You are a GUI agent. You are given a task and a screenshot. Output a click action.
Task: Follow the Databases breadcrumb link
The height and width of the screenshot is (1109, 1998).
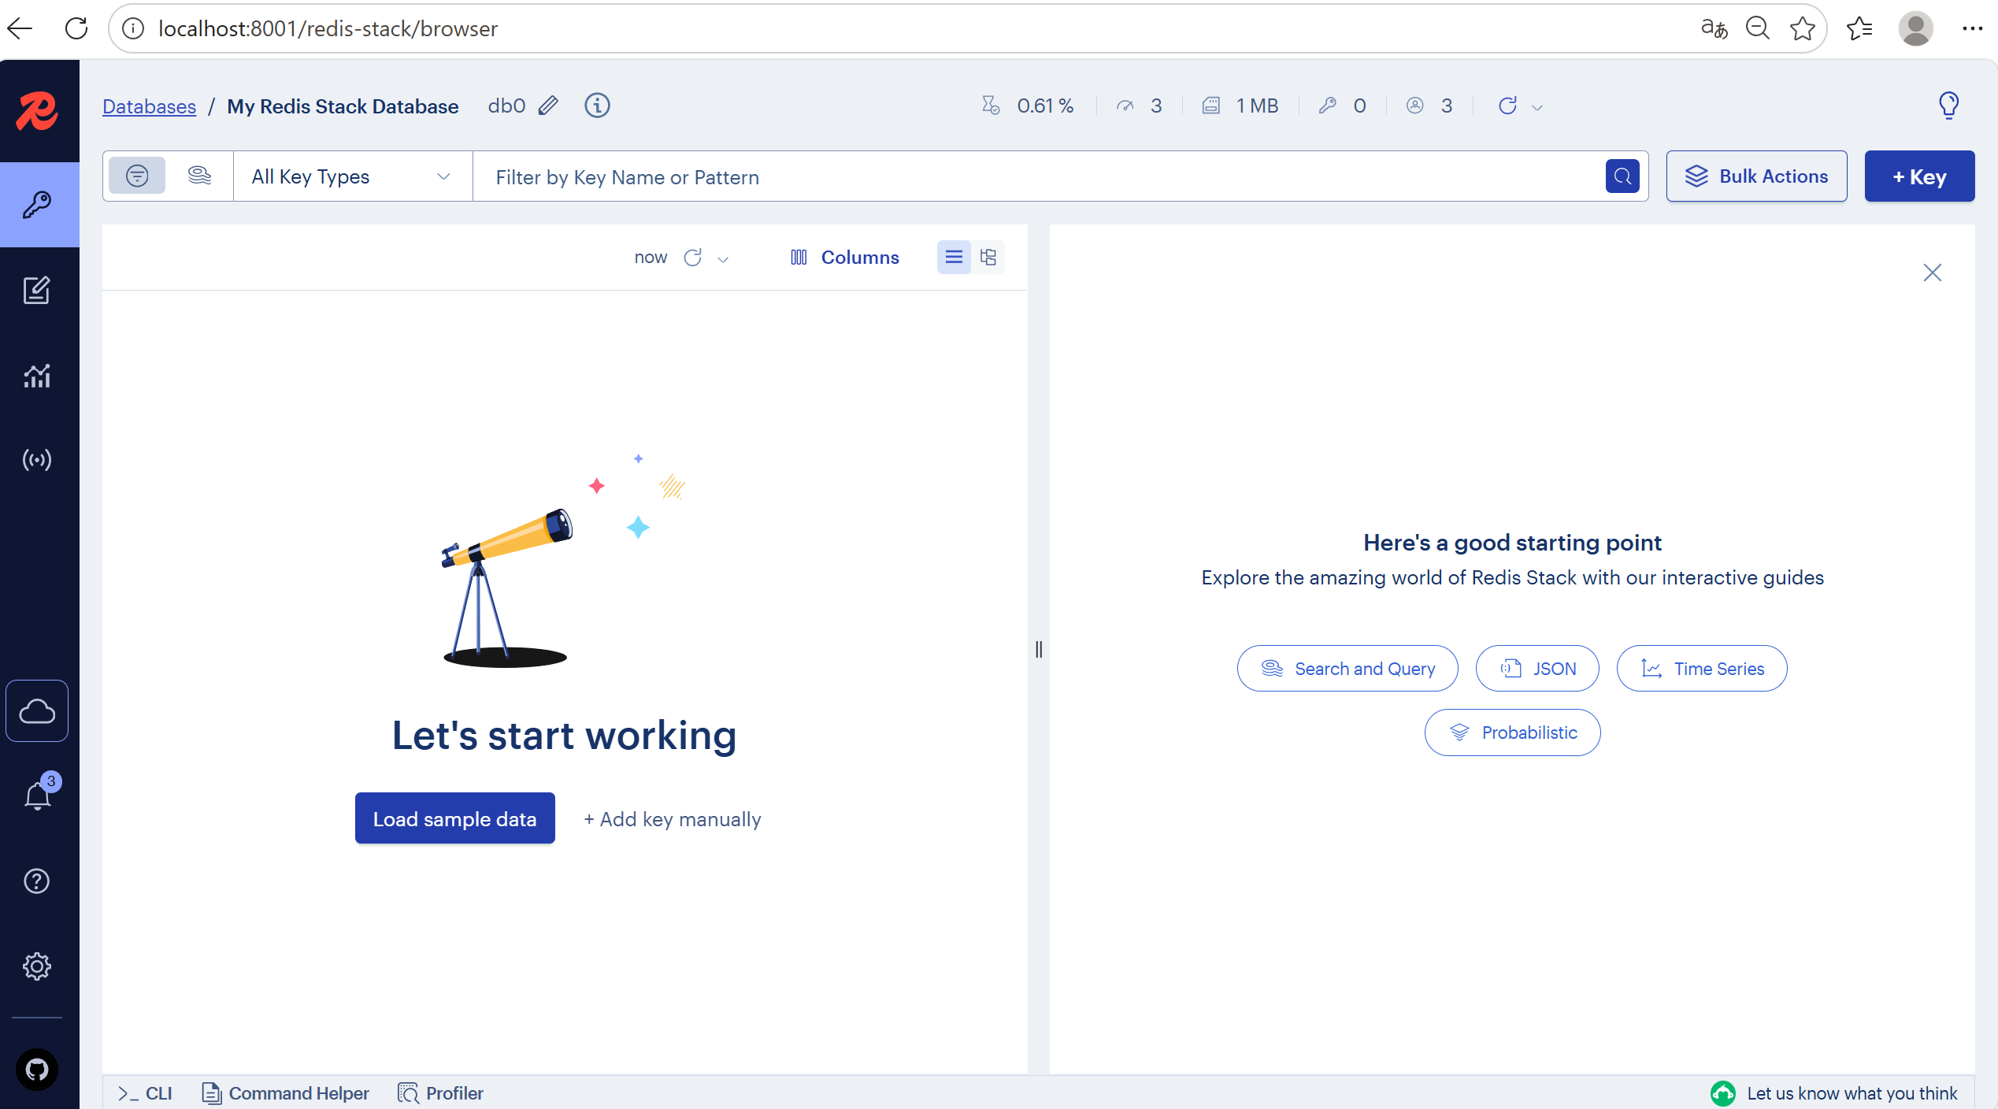pos(149,106)
